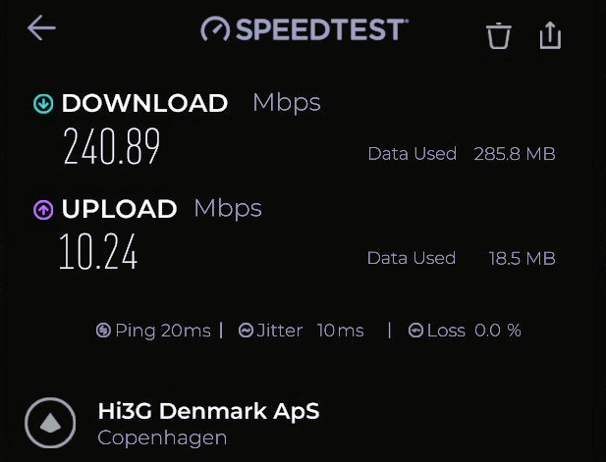This screenshot has width=606, height=462.
Task: Tap the Copenhagen server location
Action: click(x=162, y=437)
